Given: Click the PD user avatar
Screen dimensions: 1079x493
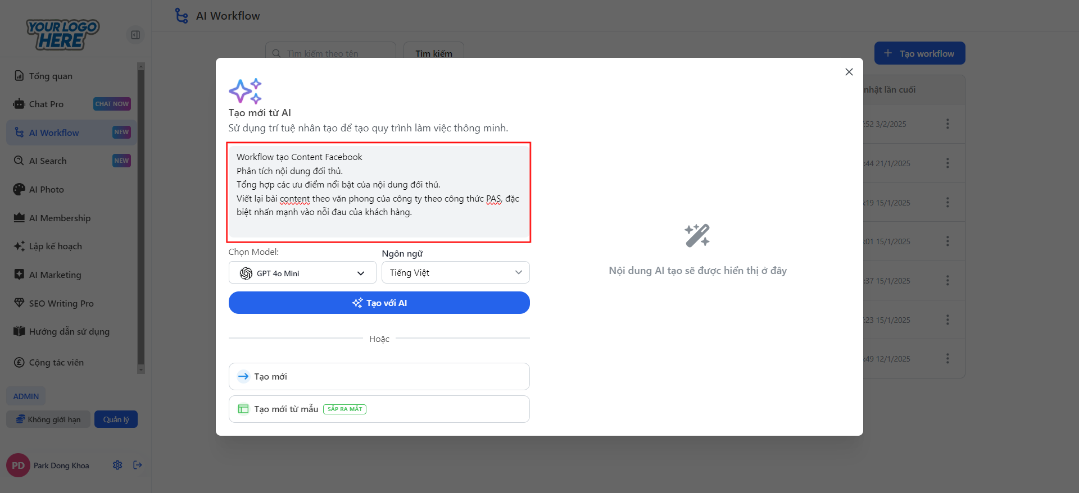Looking at the screenshot, I should click(x=18, y=465).
